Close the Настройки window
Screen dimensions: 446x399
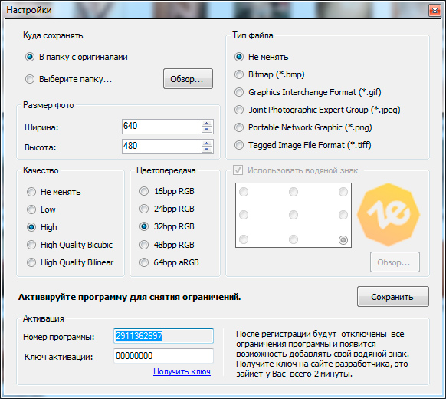click(435, 11)
